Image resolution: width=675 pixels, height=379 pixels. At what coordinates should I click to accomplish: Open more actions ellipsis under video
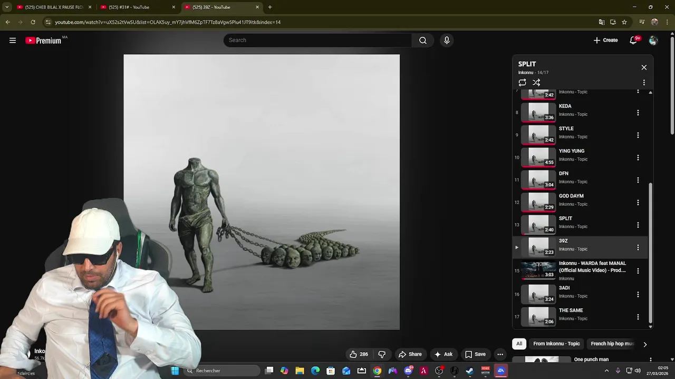[500, 354]
